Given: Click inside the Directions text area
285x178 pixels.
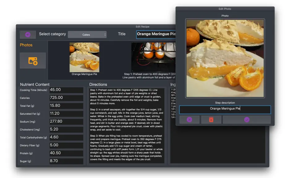Looking at the screenshot, I should pos(127,126).
